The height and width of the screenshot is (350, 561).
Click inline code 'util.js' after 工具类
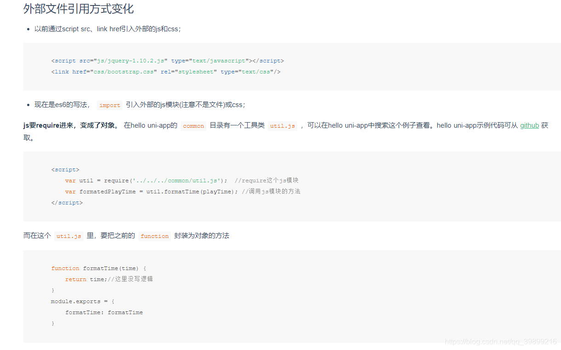click(283, 126)
